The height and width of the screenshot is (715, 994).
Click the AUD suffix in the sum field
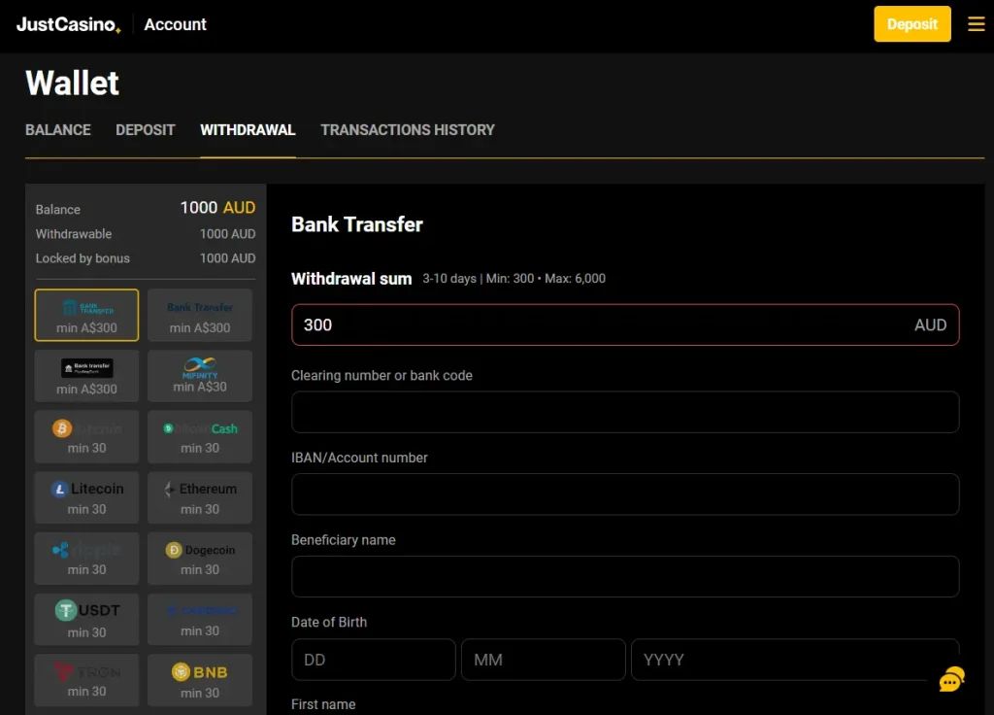pos(930,325)
